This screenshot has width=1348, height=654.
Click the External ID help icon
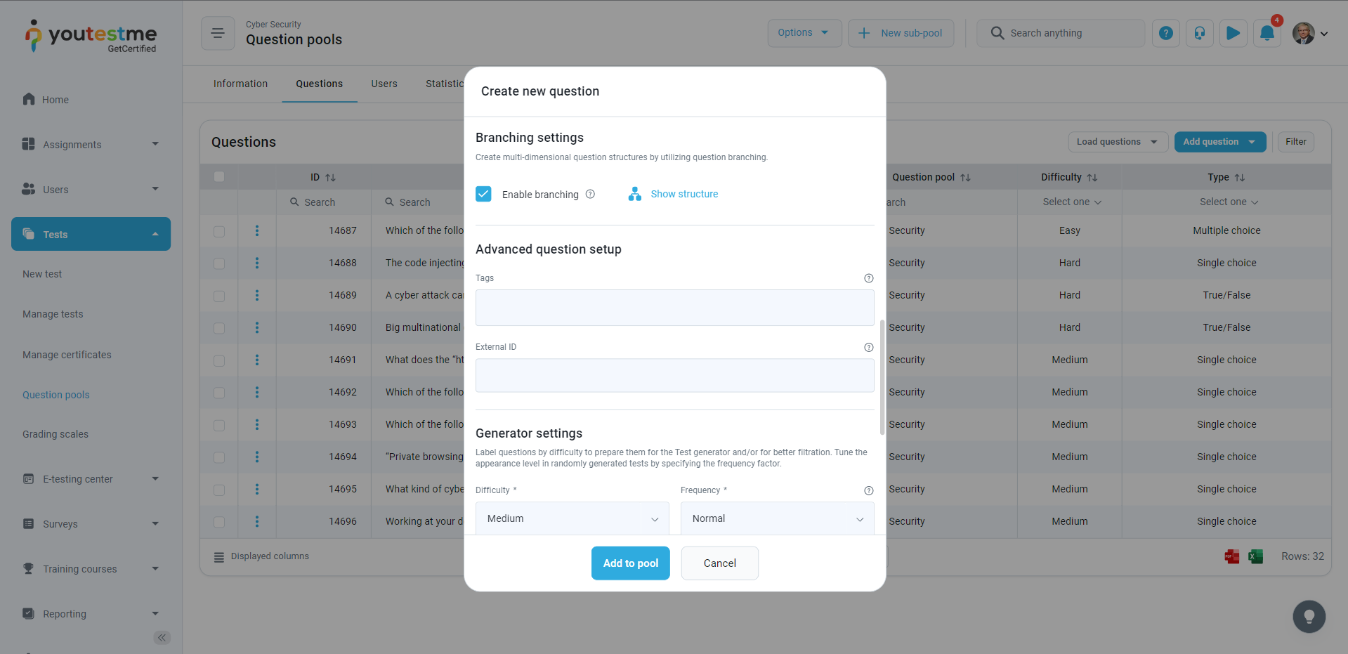point(869,347)
